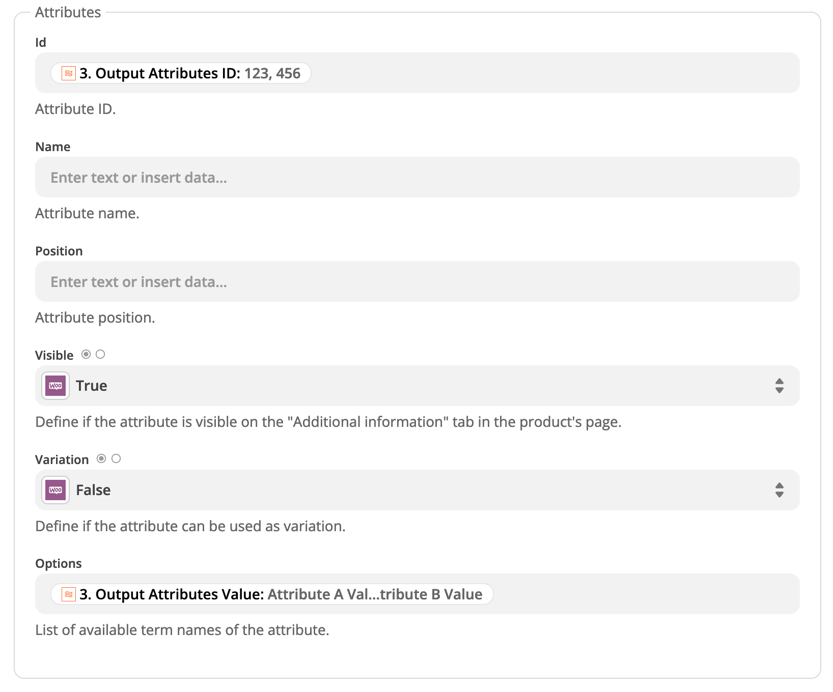Click empty area of Options field

(x=647, y=594)
